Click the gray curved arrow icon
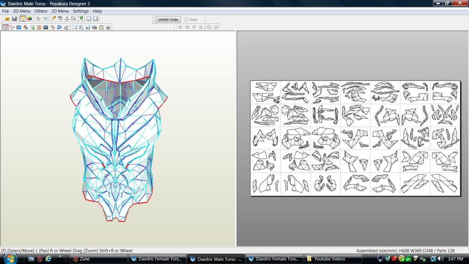 pyautogui.click(x=66, y=27)
